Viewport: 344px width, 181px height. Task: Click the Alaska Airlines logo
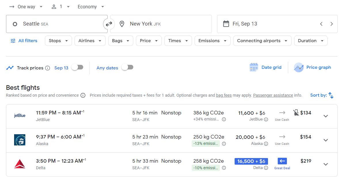click(20, 140)
